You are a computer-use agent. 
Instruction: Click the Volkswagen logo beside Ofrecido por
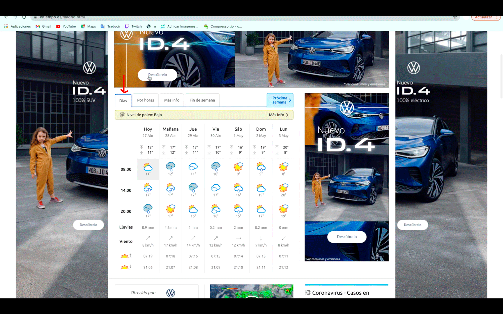pos(171,293)
